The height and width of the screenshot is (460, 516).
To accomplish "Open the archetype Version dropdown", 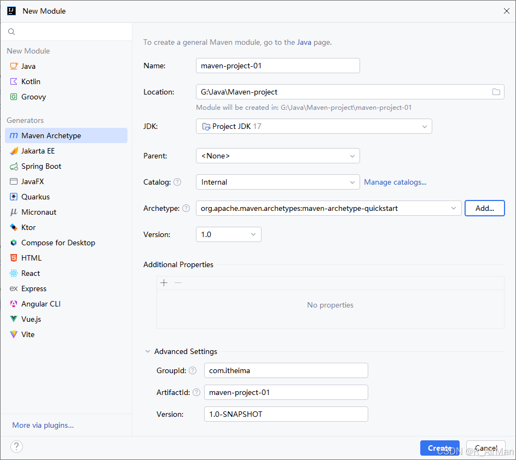I will 229,234.
